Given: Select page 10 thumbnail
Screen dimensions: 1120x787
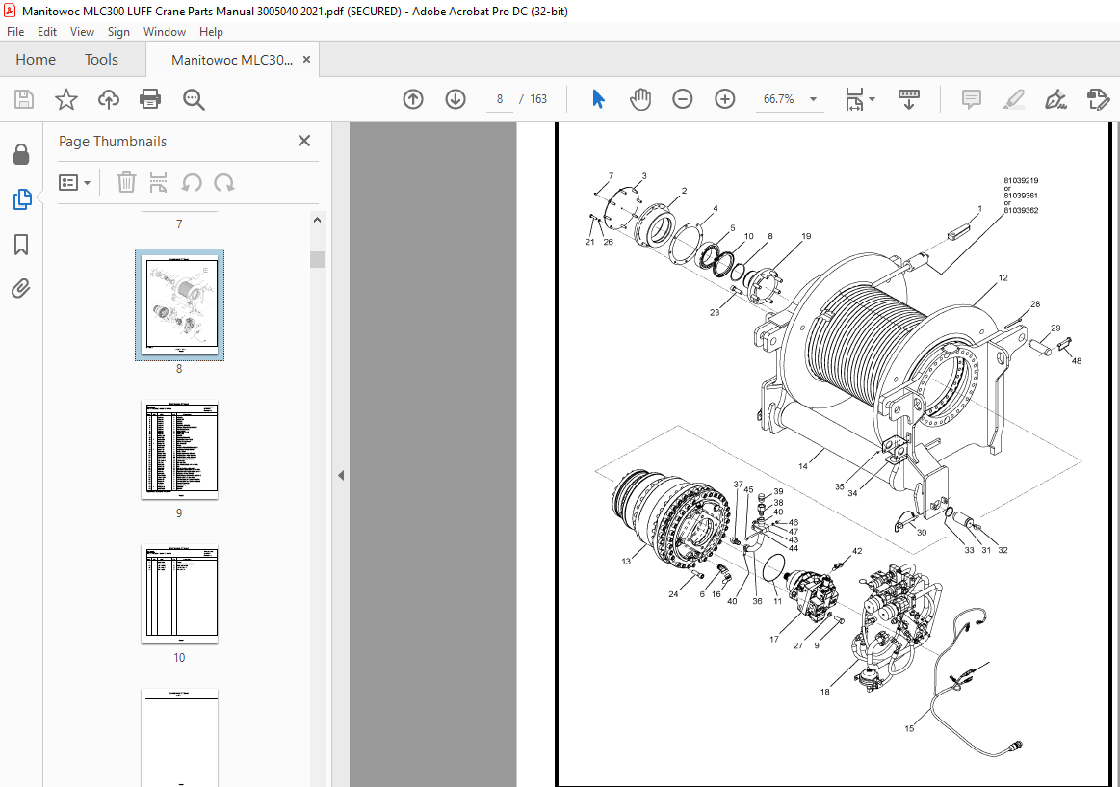Looking at the screenshot, I should (179, 593).
